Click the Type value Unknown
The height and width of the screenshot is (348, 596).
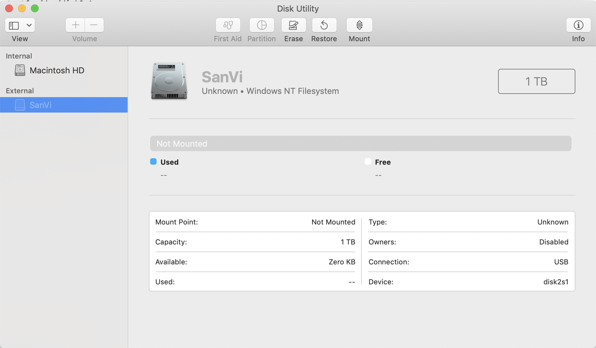pos(553,222)
